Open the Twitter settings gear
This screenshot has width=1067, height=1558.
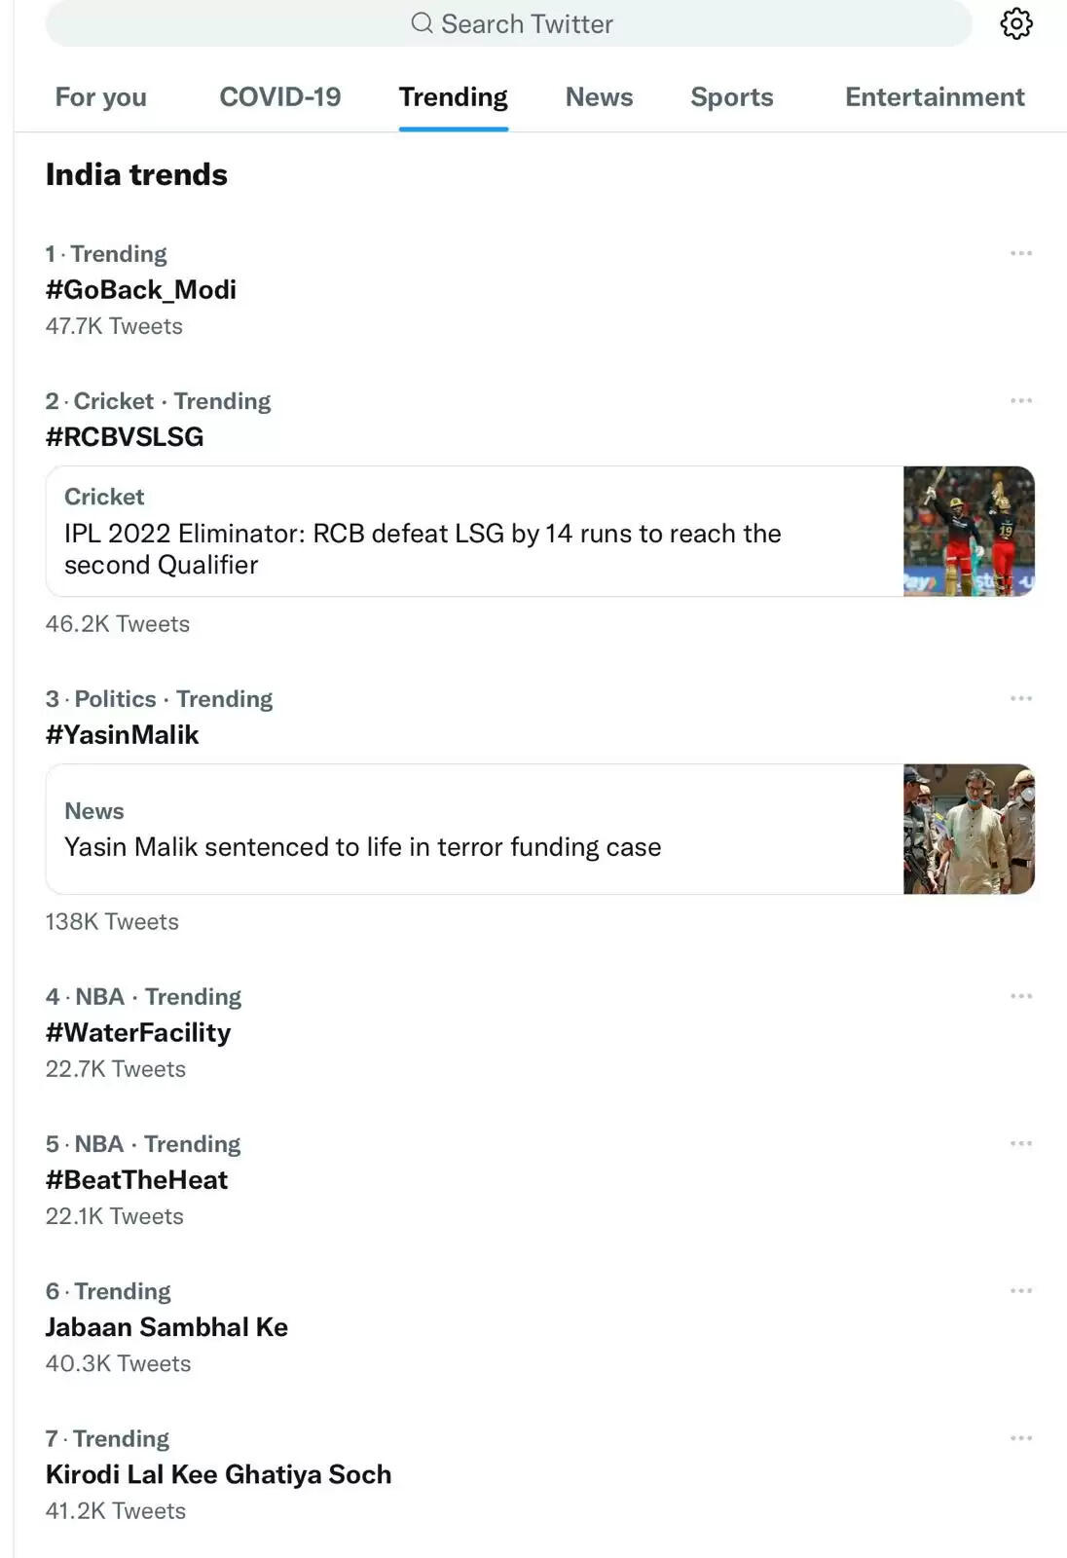1016,23
